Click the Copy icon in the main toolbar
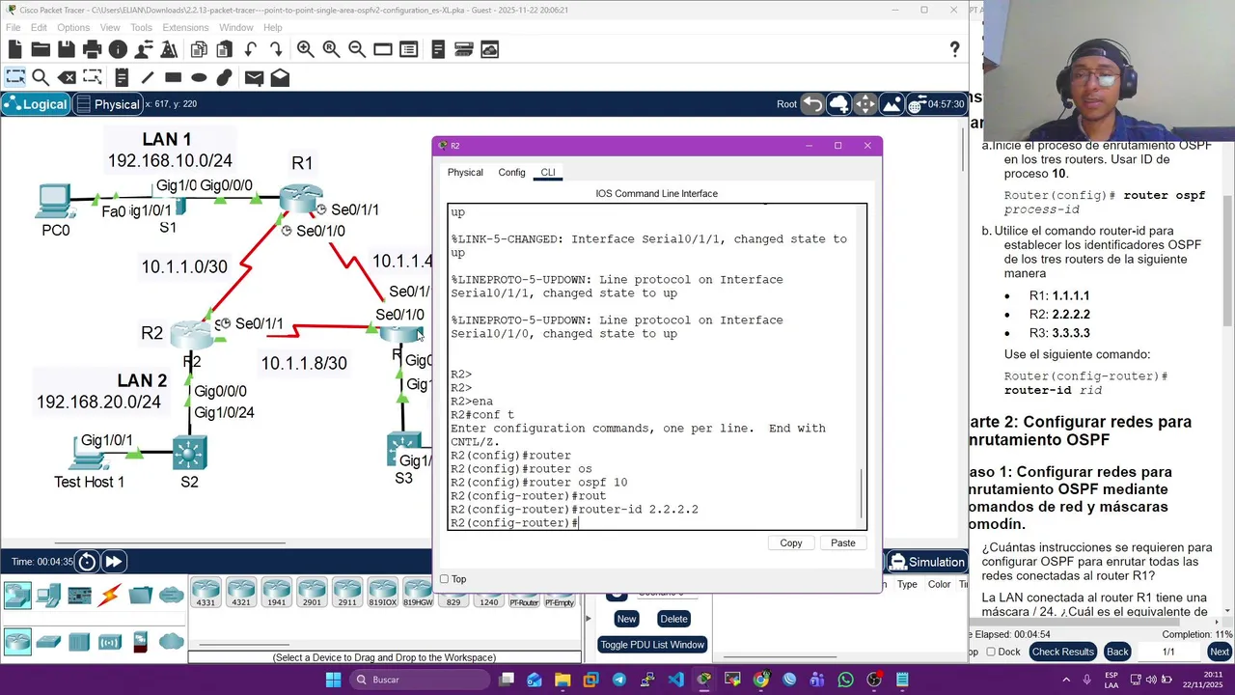Screen dimensions: 1235x695 (x=199, y=49)
